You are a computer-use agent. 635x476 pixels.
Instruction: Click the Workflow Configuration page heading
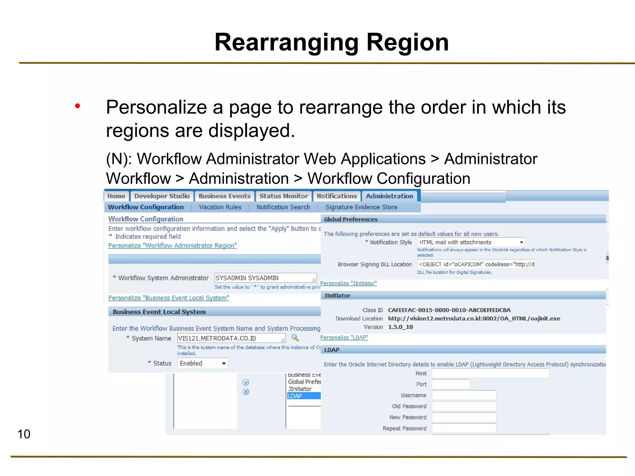click(x=146, y=219)
